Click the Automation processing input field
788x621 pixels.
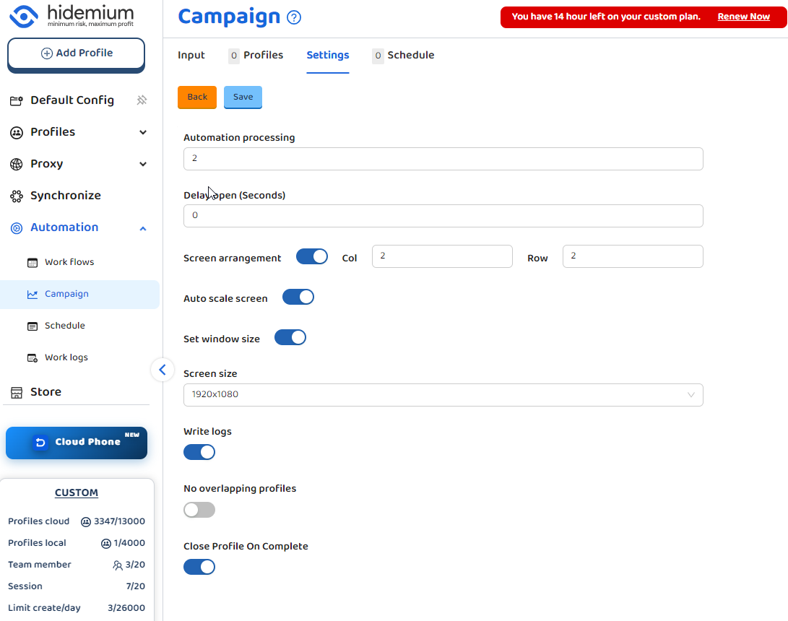443,159
